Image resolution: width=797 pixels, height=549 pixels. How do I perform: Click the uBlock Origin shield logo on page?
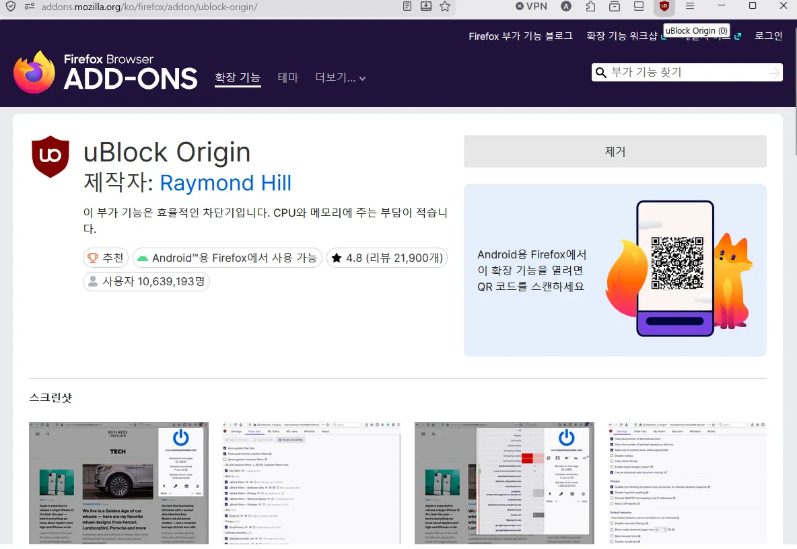(x=50, y=156)
